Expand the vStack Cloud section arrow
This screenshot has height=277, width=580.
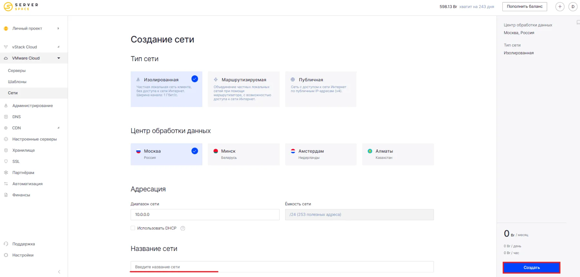click(58, 47)
